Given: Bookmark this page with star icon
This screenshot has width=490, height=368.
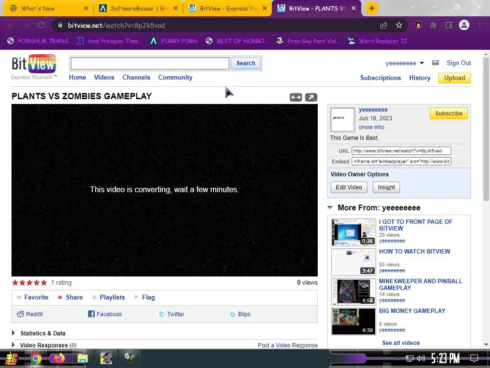Looking at the screenshot, I should coord(399,25).
